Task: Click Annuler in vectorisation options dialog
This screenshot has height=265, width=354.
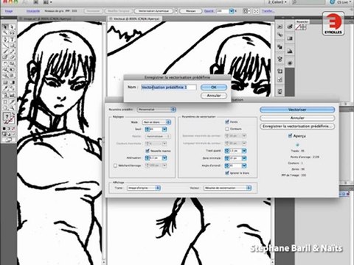Action: click(297, 118)
